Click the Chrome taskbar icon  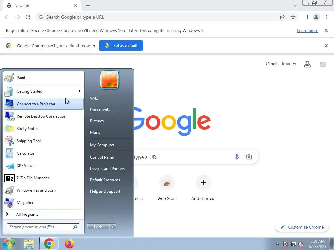tap(49, 243)
